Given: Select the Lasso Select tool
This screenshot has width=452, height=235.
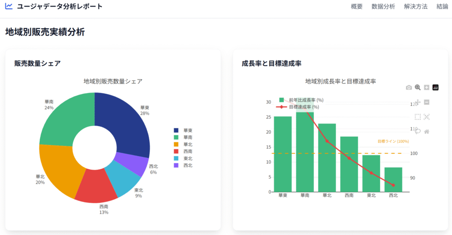Looking at the screenshot, I should [x=418, y=131].
